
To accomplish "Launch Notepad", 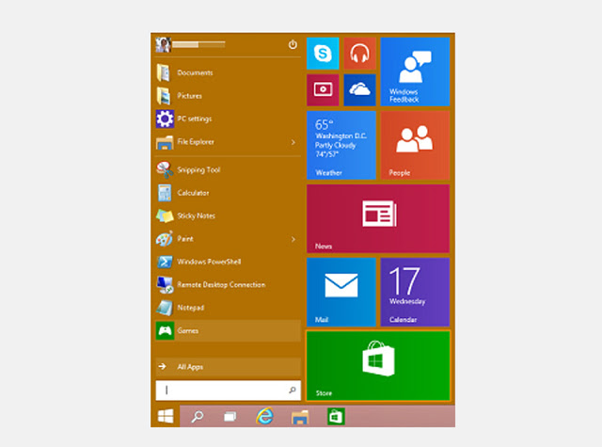I will click(228, 308).
